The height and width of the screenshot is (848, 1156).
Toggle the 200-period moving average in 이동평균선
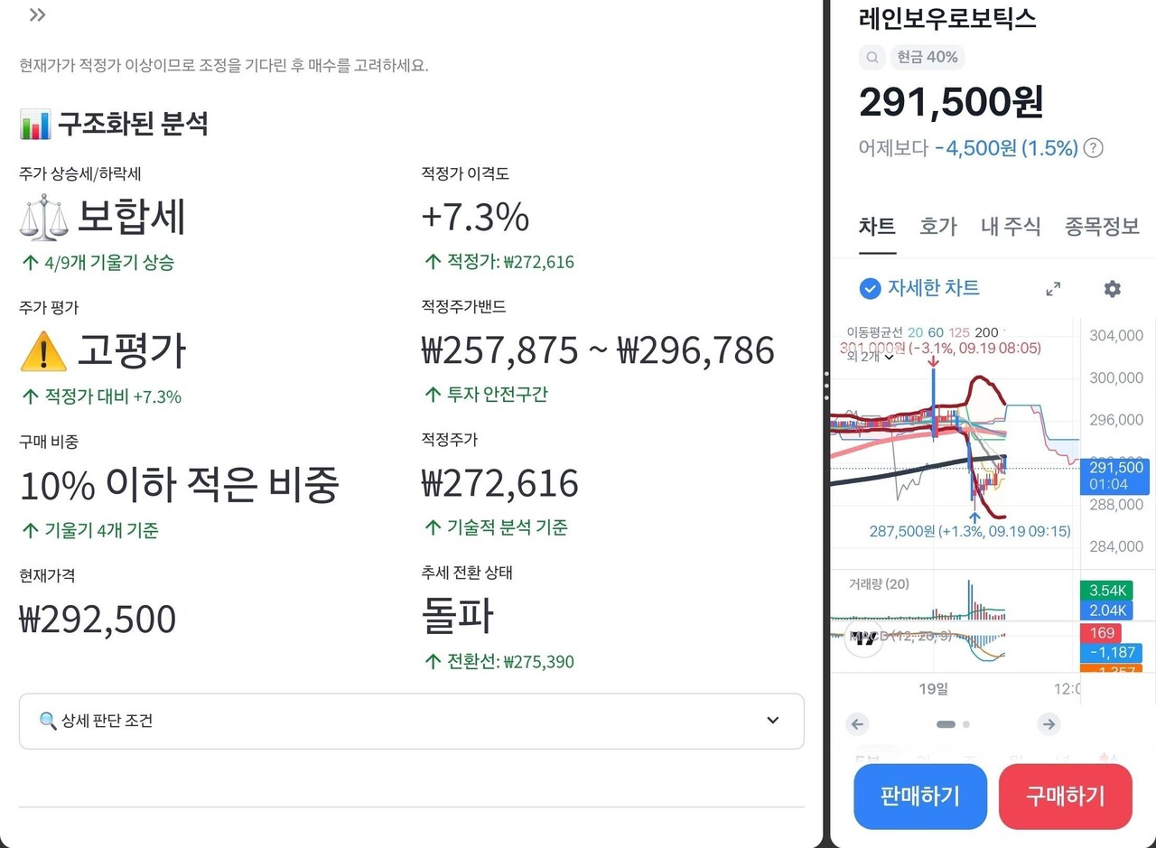point(984,332)
